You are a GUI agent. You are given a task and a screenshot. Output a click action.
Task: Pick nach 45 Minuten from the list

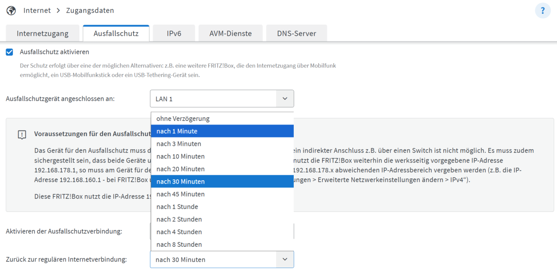180,194
